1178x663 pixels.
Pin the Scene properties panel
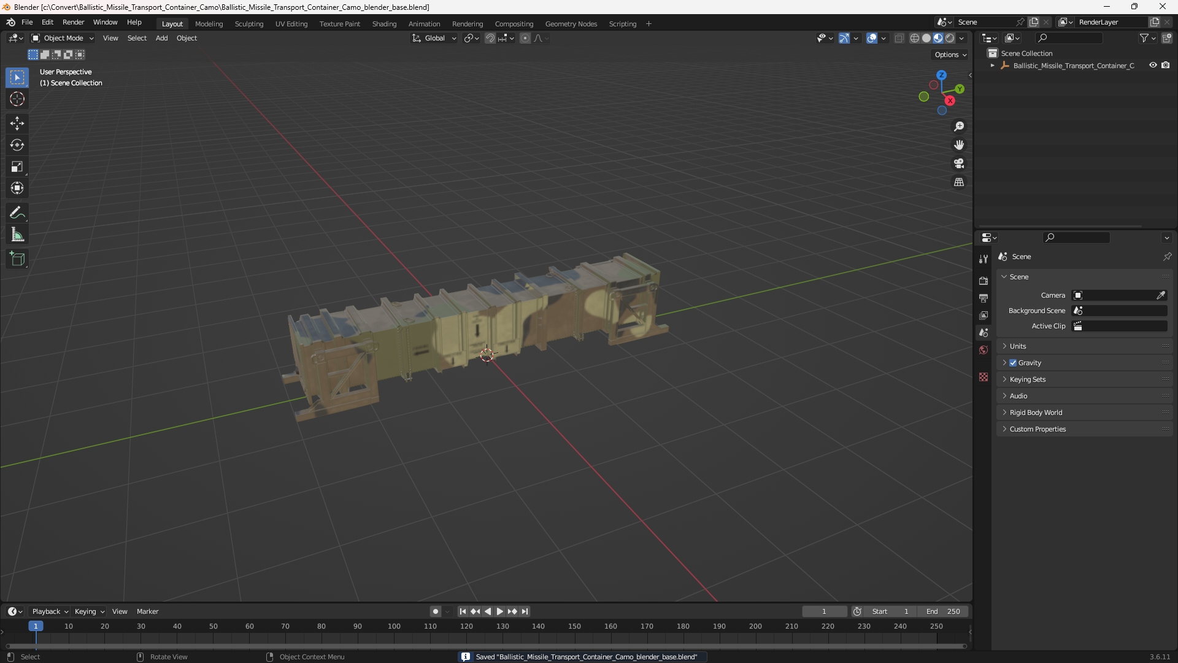point(1167,257)
